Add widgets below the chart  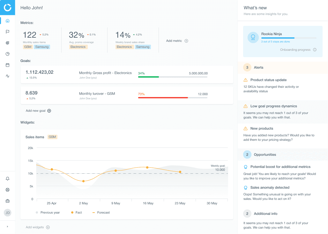38,227
